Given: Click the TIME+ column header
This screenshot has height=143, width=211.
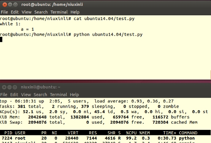Looking at the screenshot, I should click(x=169, y=133).
